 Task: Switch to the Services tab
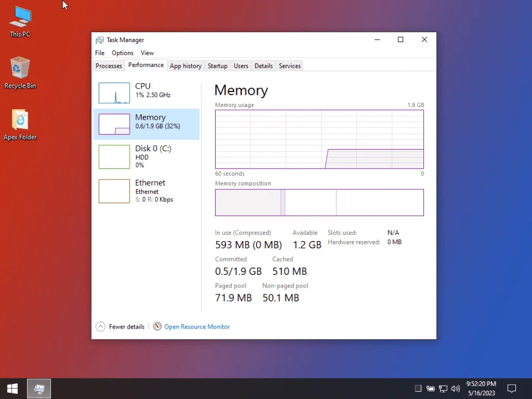(290, 66)
